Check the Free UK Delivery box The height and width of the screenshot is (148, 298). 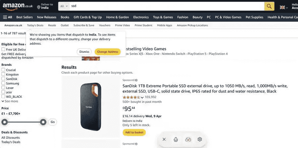click(3, 50)
